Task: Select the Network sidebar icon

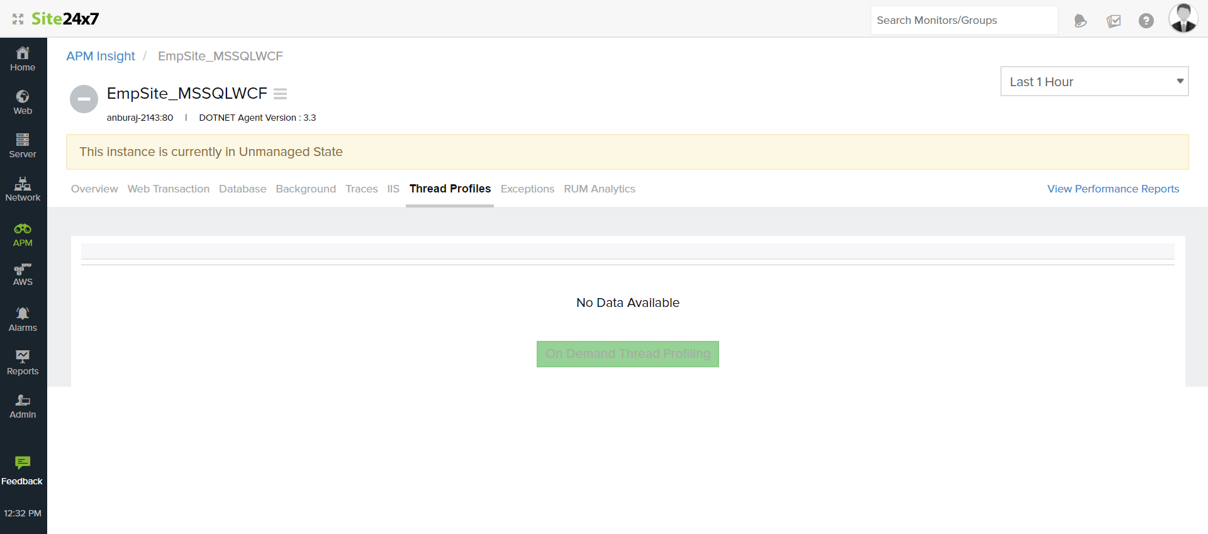Action: pos(23,189)
